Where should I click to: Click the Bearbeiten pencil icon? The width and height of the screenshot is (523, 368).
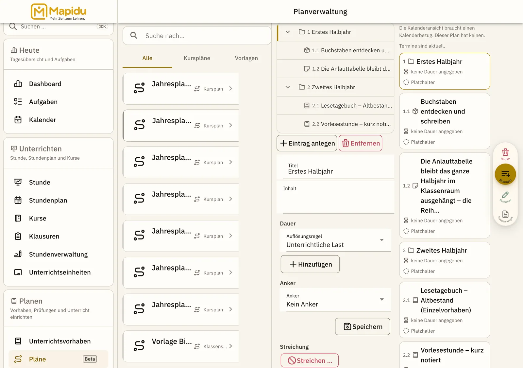pos(505,195)
